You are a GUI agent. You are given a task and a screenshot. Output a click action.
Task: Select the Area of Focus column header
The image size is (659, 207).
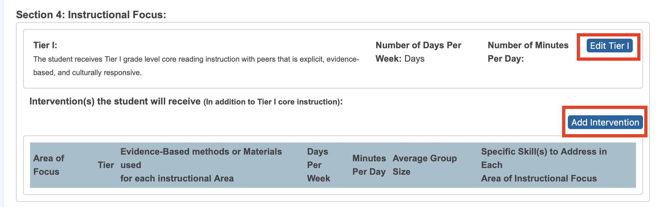(49, 165)
